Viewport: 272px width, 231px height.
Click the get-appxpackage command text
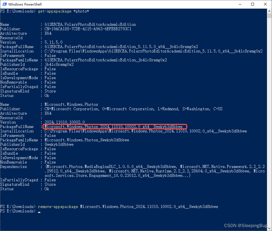point(55,11)
